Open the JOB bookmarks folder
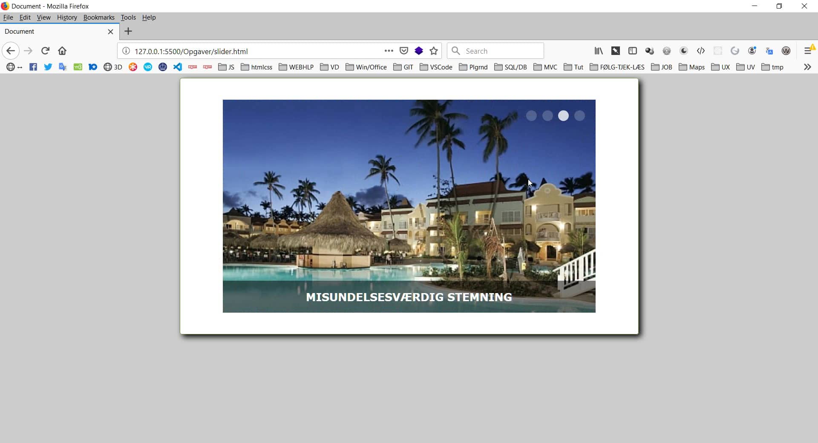The image size is (818, 443). point(662,67)
